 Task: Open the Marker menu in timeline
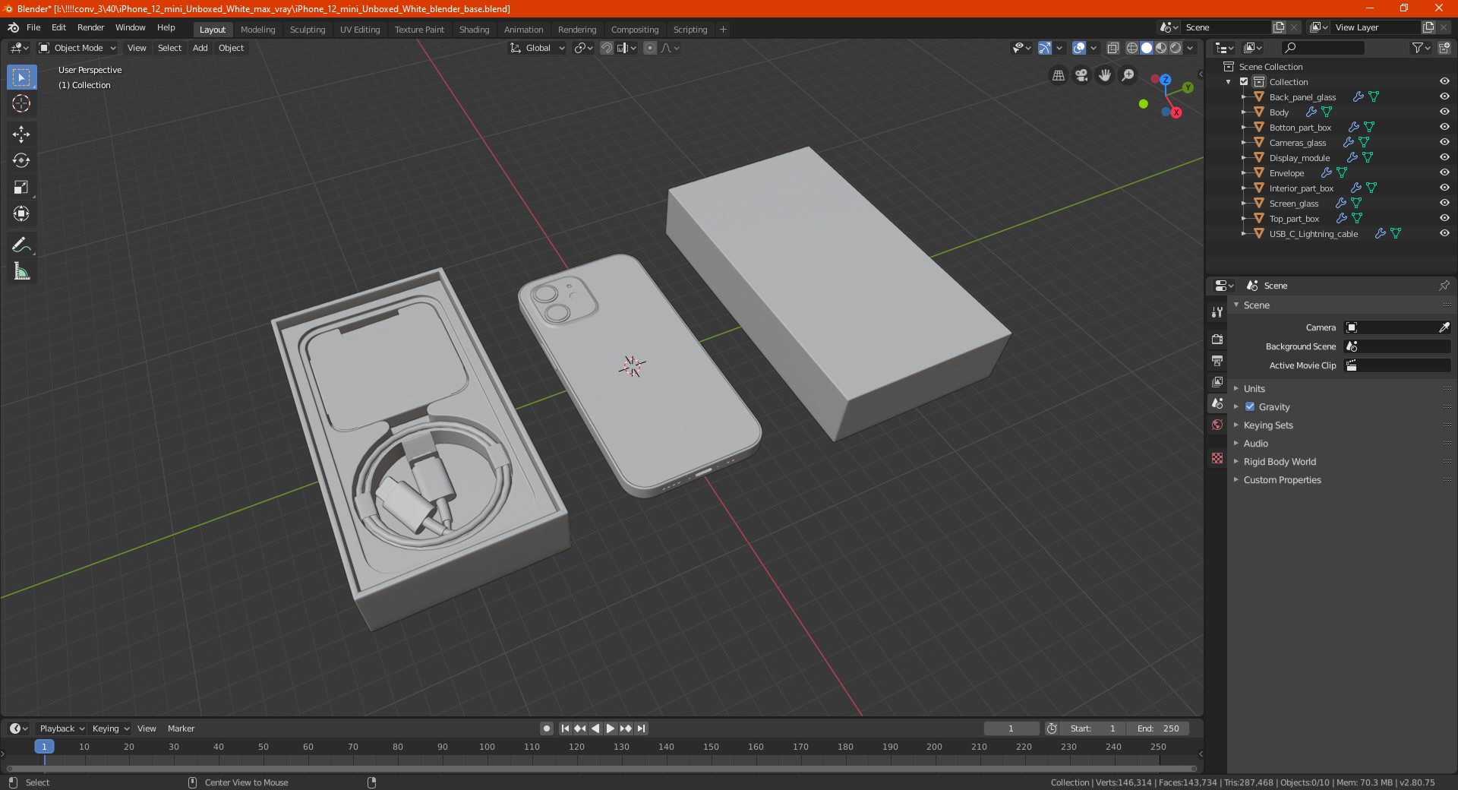point(181,728)
